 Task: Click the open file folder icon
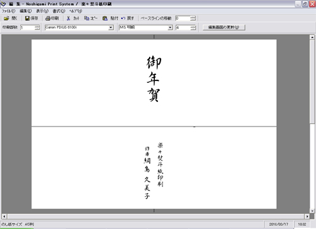point(6,18)
